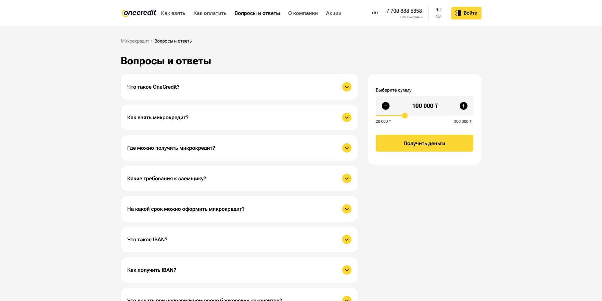Click the '300 000 ₸' maximum amount label

[463, 121]
